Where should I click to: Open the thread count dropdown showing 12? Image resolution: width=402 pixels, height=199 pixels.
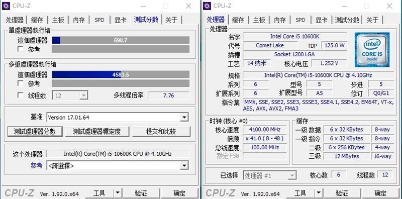[70, 95]
